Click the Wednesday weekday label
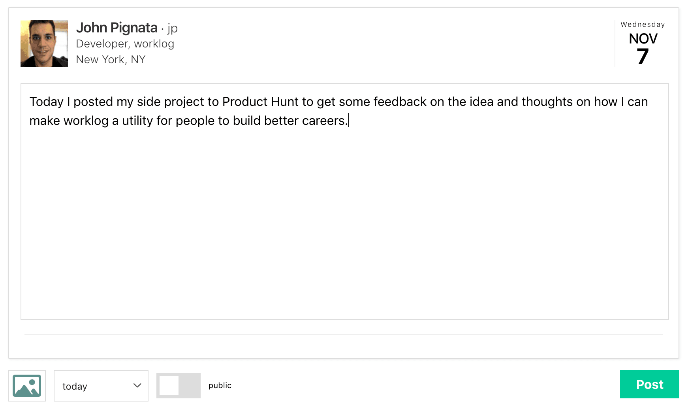Viewport: 688px width, 411px height. (643, 25)
